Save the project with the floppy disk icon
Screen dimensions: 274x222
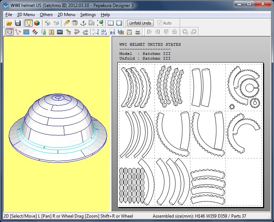18,23
